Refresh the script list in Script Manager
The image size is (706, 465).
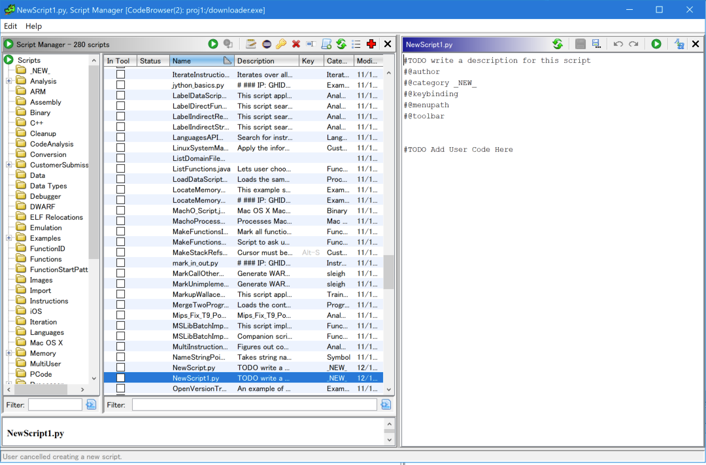(x=341, y=44)
